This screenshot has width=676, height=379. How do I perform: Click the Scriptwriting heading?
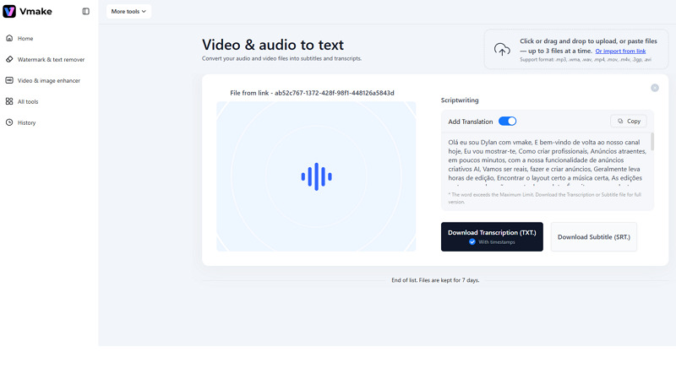click(x=460, y=100)
